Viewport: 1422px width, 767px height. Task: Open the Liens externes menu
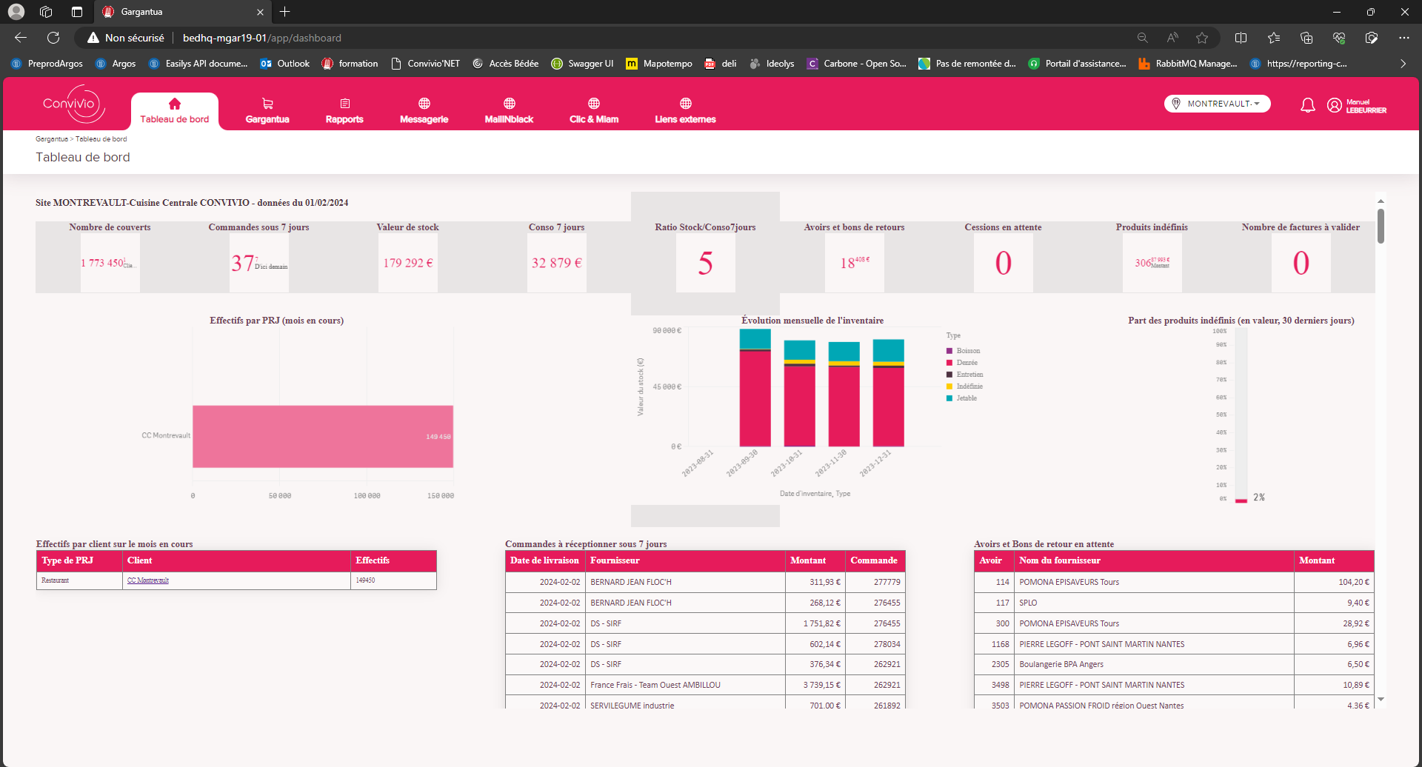[686, 110]
